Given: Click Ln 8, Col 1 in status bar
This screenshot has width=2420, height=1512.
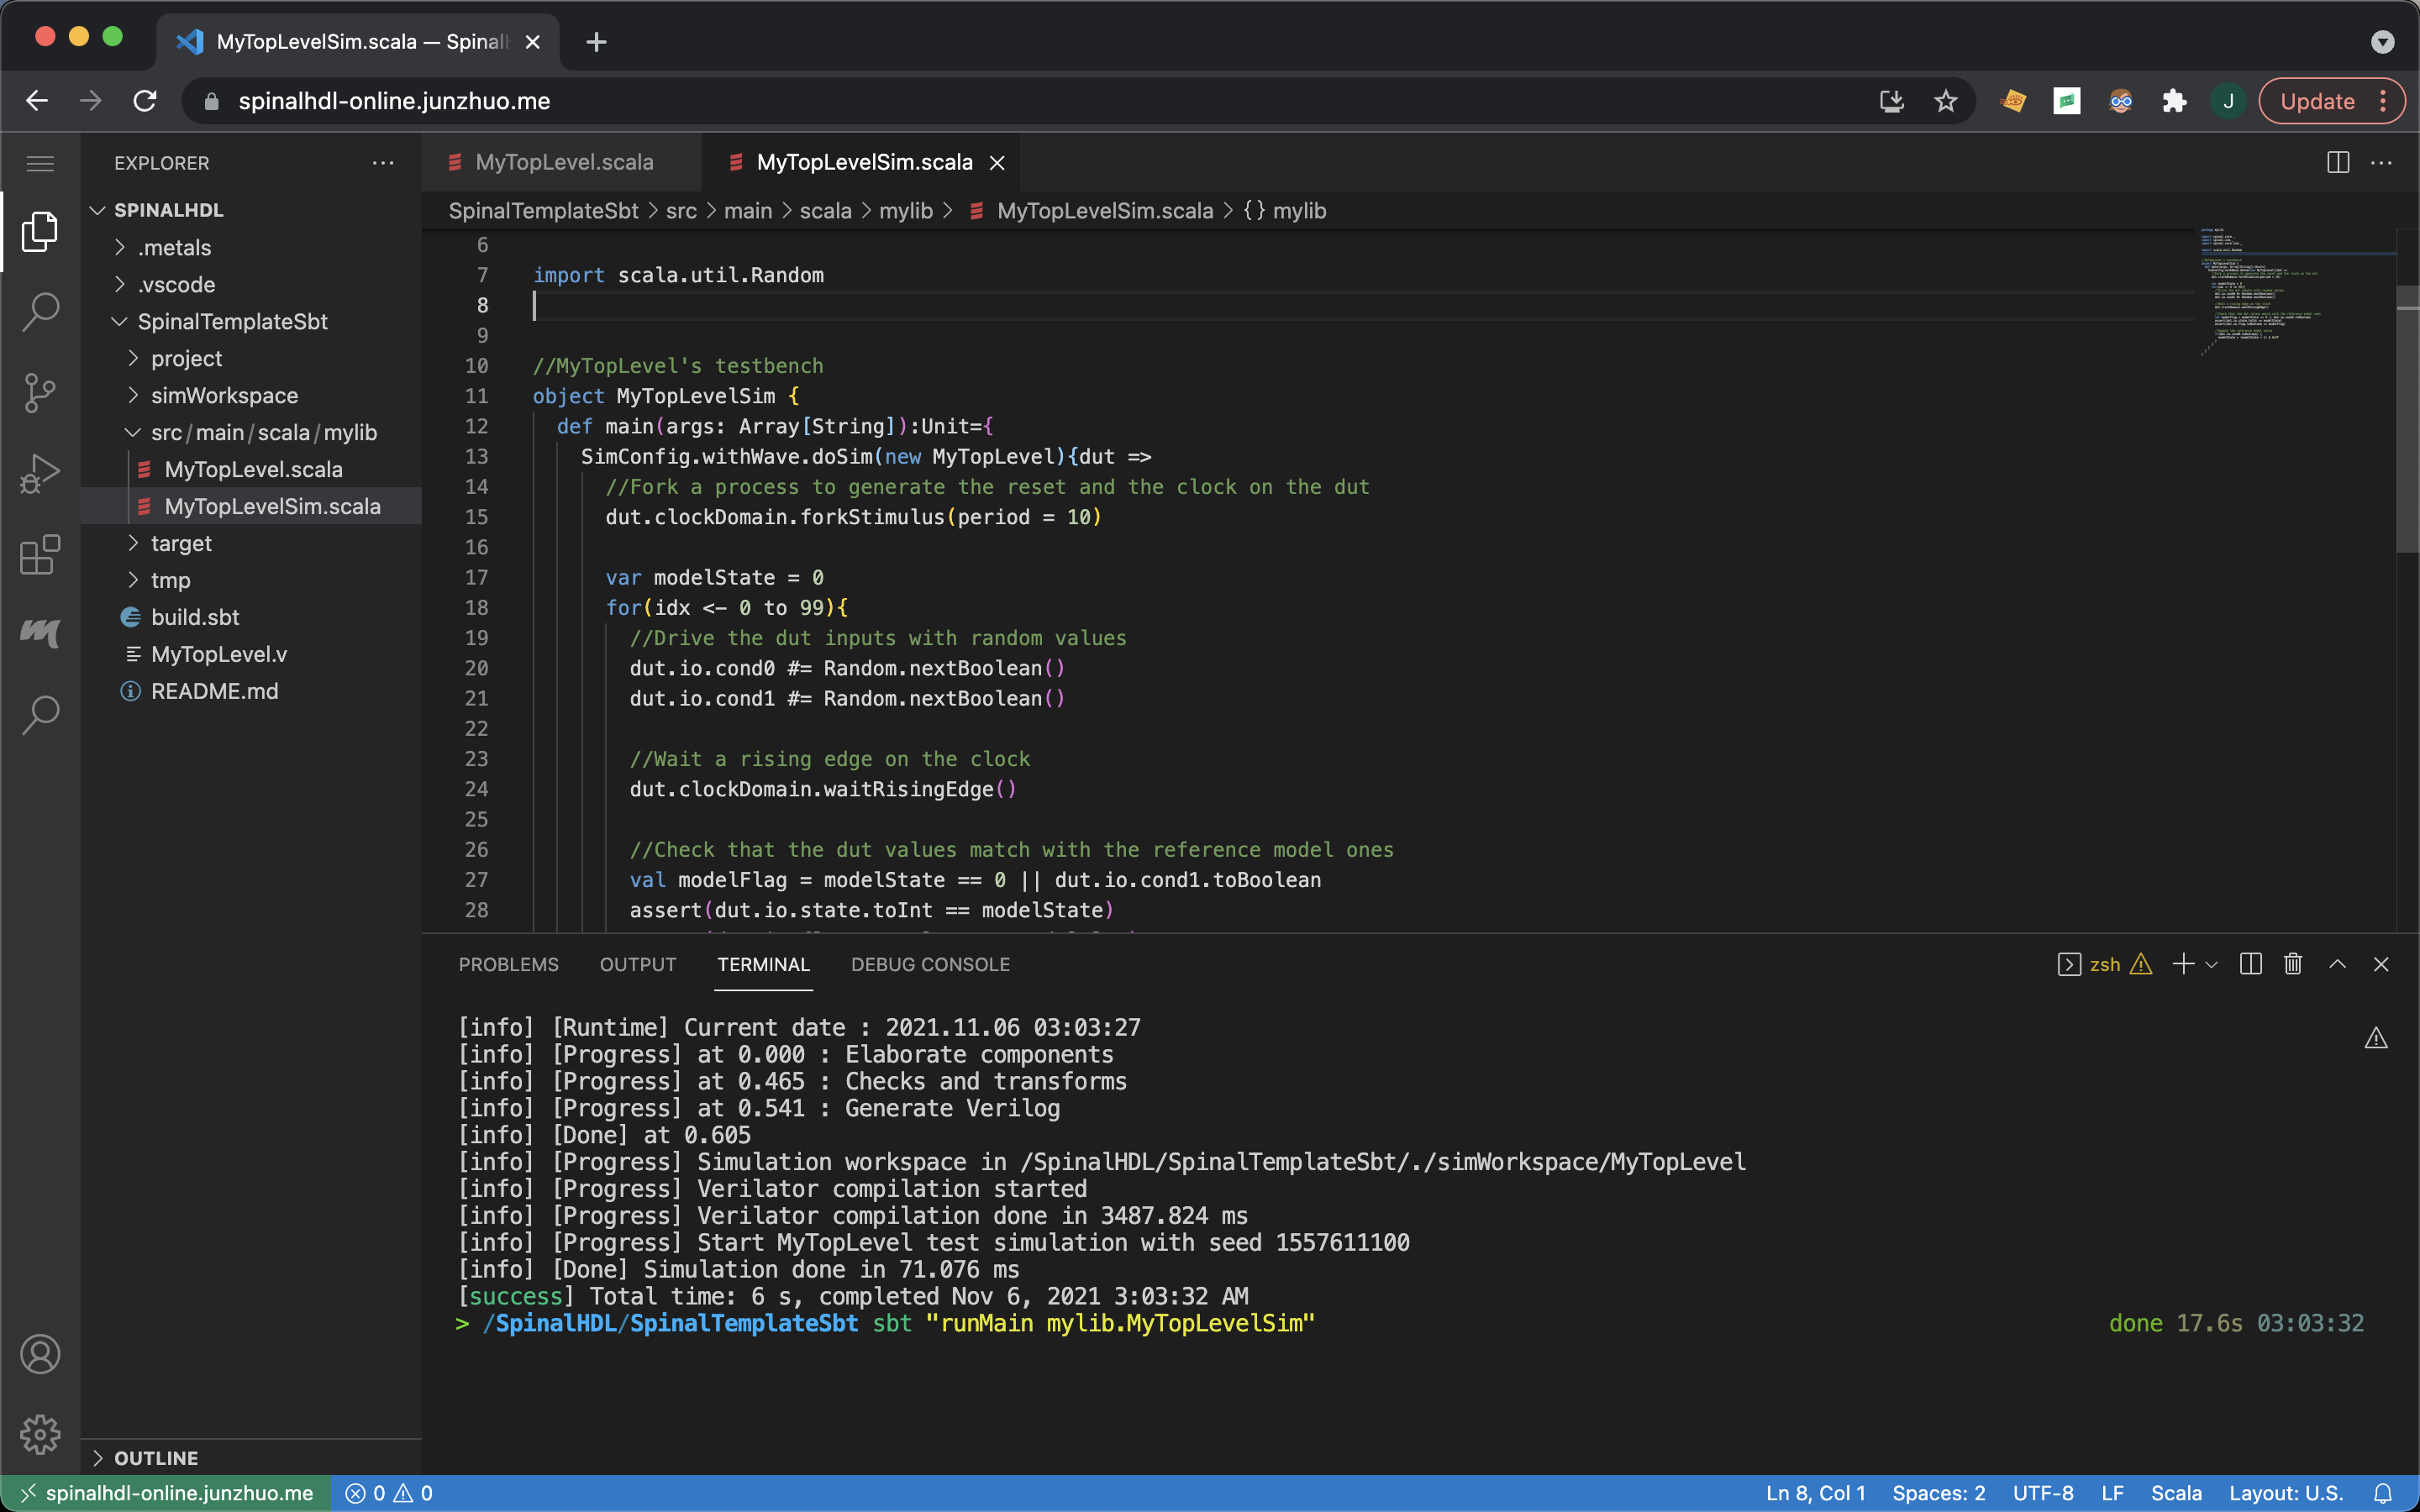Looking at the screenshot, I should tap(1815, 1492).
